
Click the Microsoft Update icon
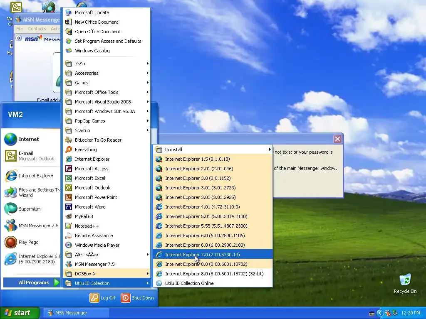tap(69, 12)
